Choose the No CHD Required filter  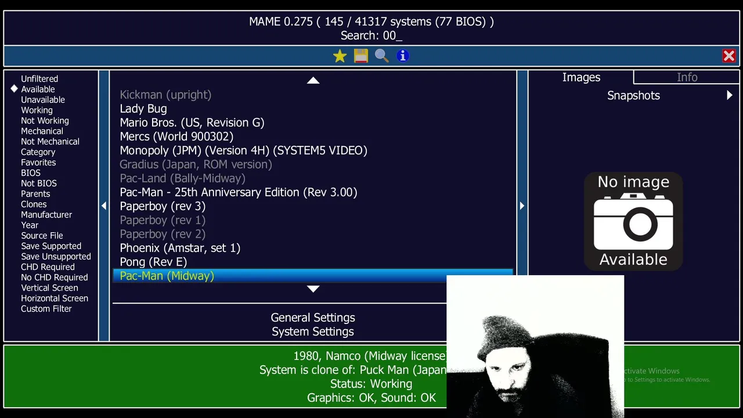[55, 278]
